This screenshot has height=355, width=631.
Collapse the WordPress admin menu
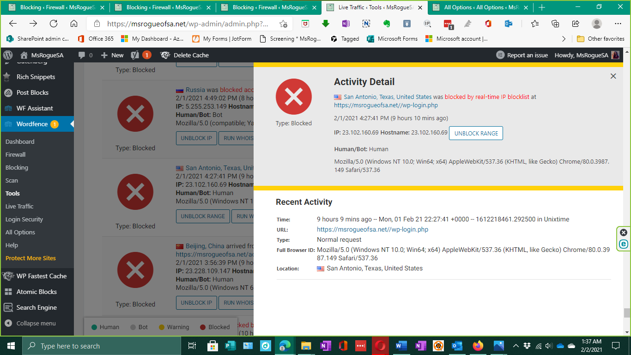36,323
